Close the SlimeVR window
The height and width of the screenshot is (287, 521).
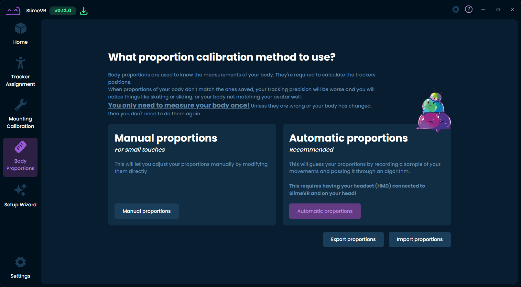[x=513, y=10]
